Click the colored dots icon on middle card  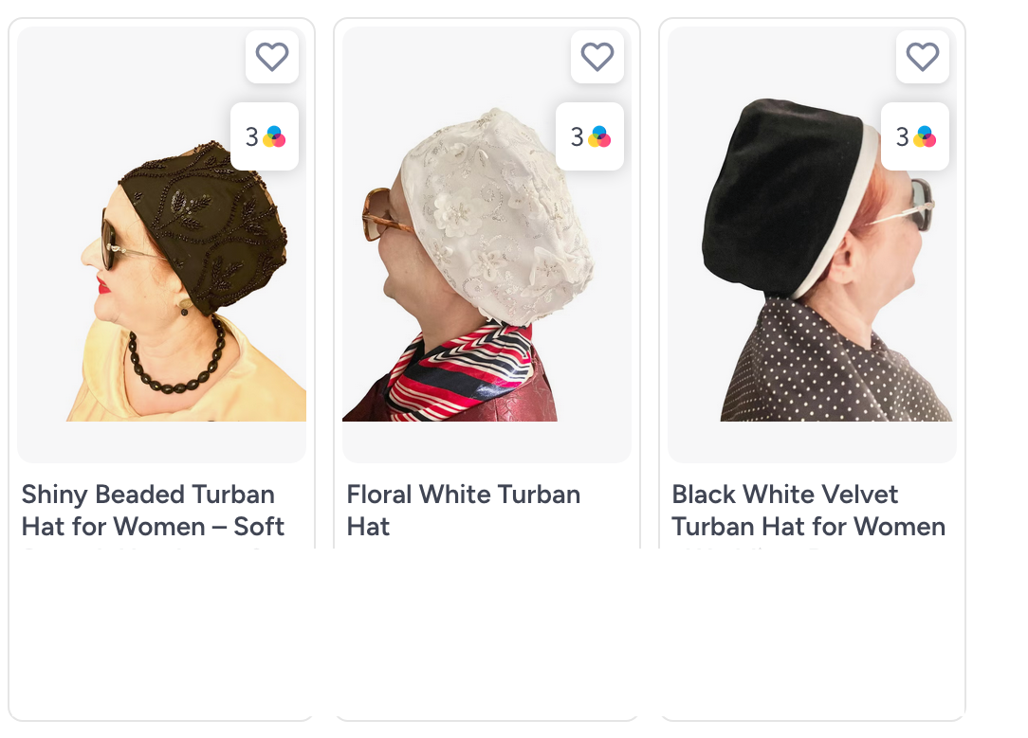coord(599,136)
